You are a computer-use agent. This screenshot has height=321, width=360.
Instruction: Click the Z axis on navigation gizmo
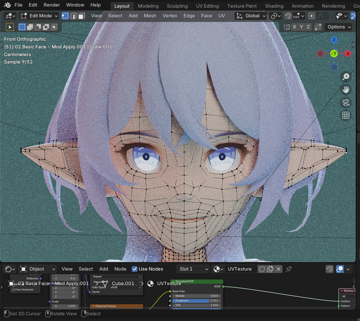pos(334,40)
